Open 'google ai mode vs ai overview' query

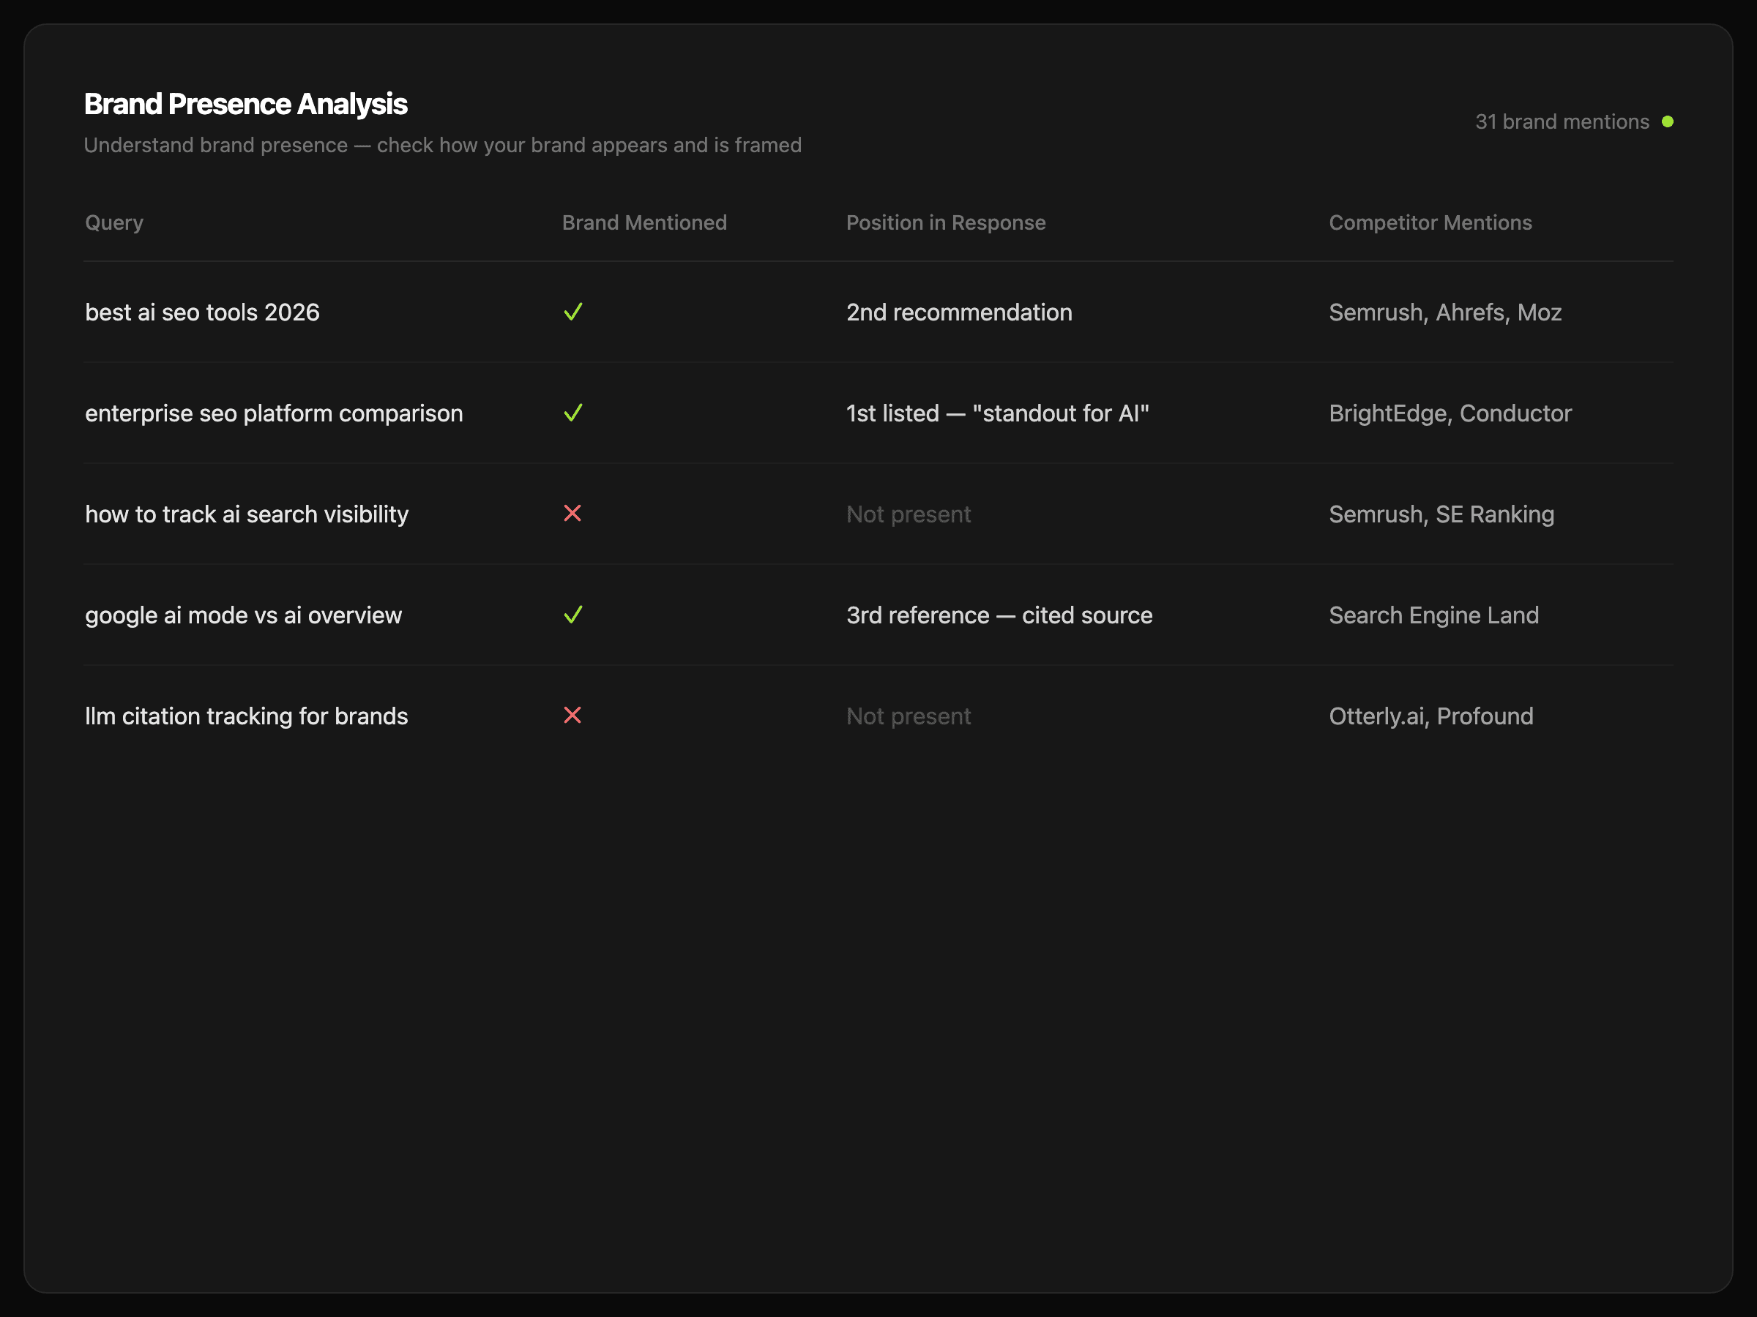243,615
